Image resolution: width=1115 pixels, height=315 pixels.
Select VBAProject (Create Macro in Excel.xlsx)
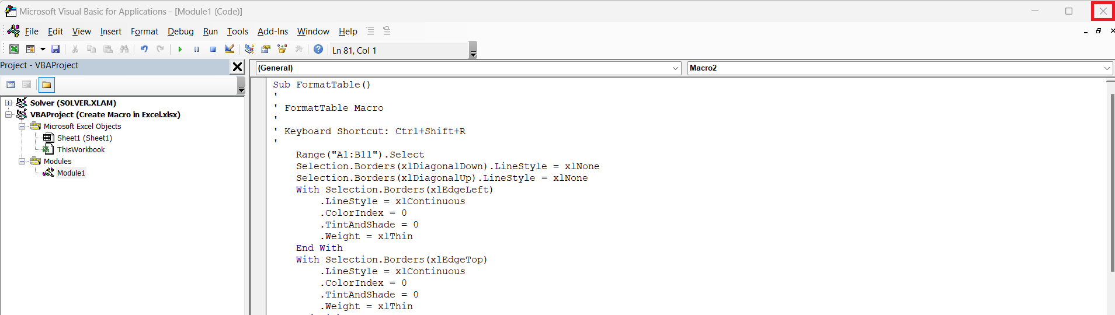(105, 115)
